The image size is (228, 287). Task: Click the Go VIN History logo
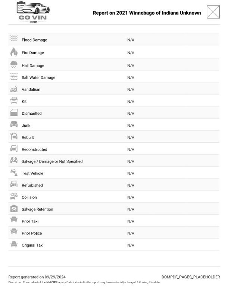[x=33, y=12]
